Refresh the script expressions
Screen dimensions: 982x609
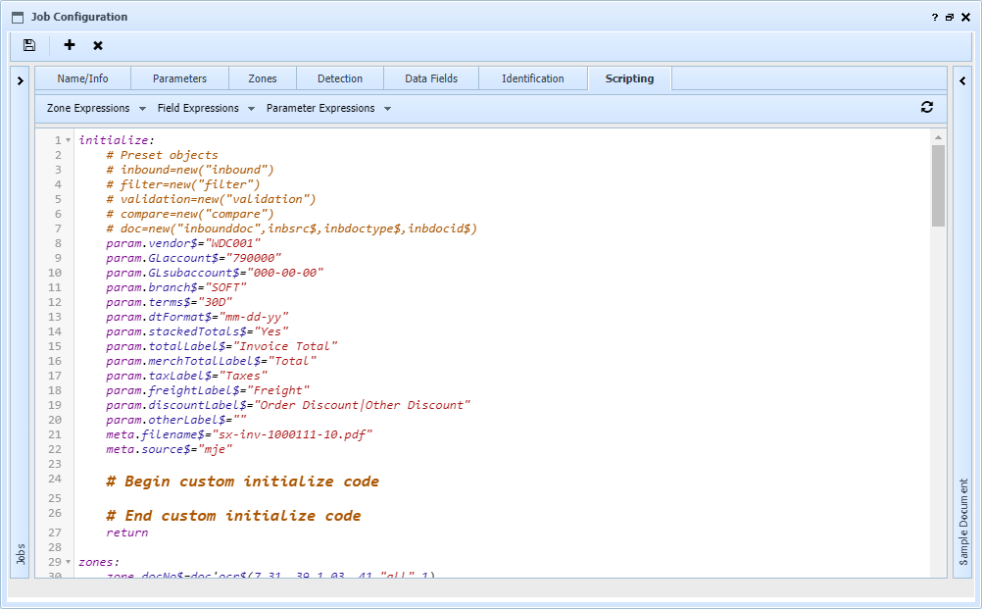(927, 107)
